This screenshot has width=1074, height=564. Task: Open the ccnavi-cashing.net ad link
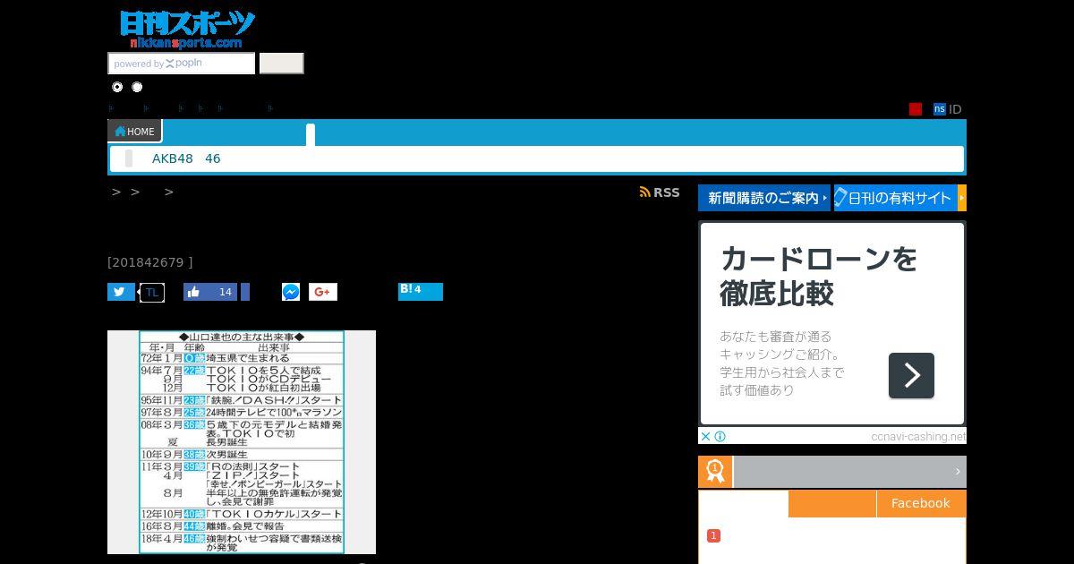(918, 437)
